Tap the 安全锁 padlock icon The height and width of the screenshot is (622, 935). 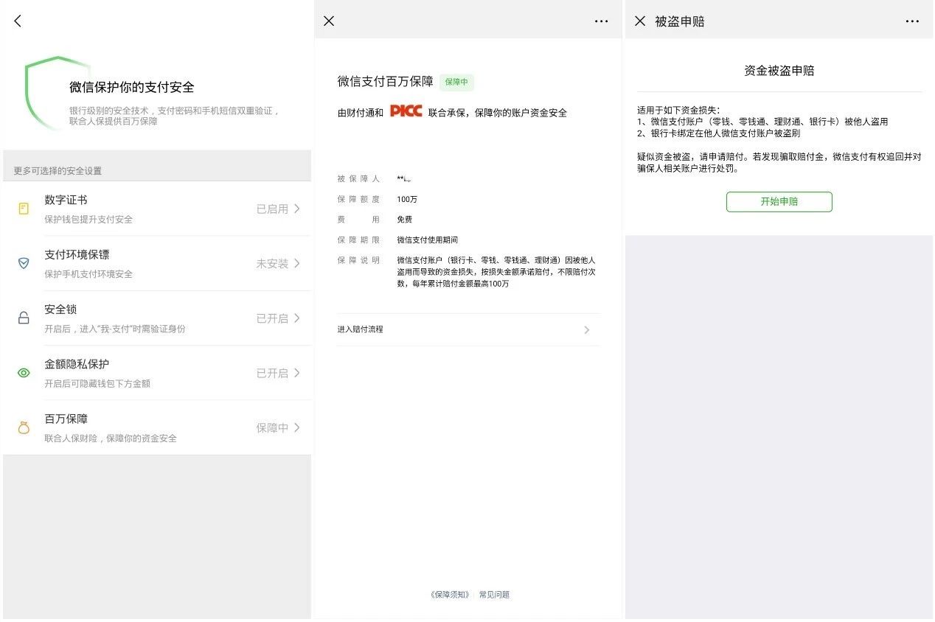point(24,318)
